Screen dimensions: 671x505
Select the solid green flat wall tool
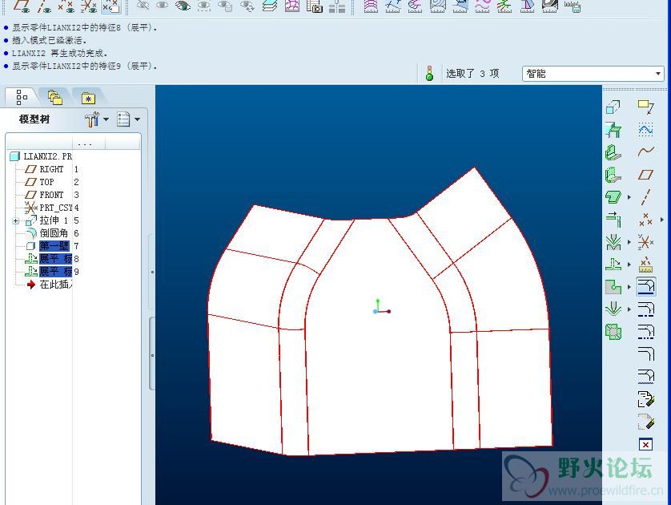coord(613,152)
